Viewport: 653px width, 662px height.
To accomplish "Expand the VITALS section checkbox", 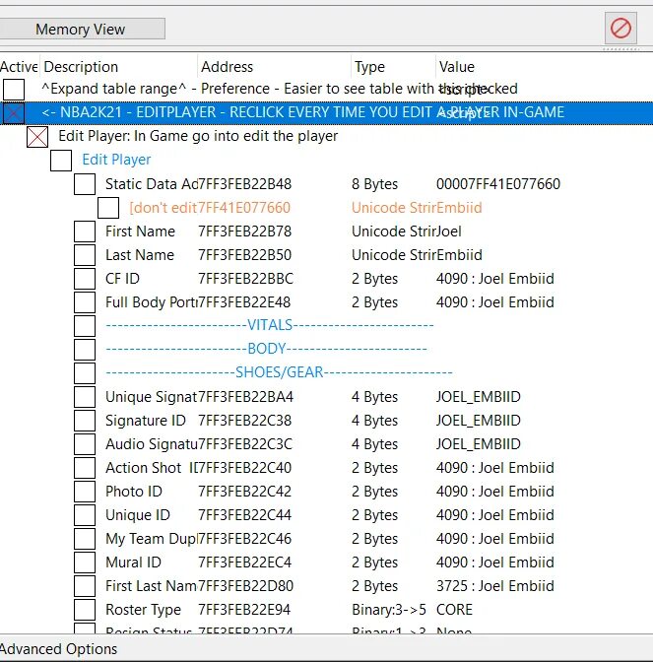I will click(85, 326).
